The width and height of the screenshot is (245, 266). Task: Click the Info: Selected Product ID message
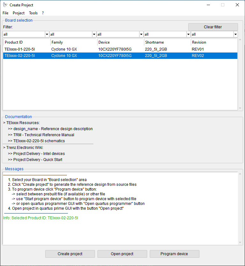pyautogui.click(x=40, y=218)
